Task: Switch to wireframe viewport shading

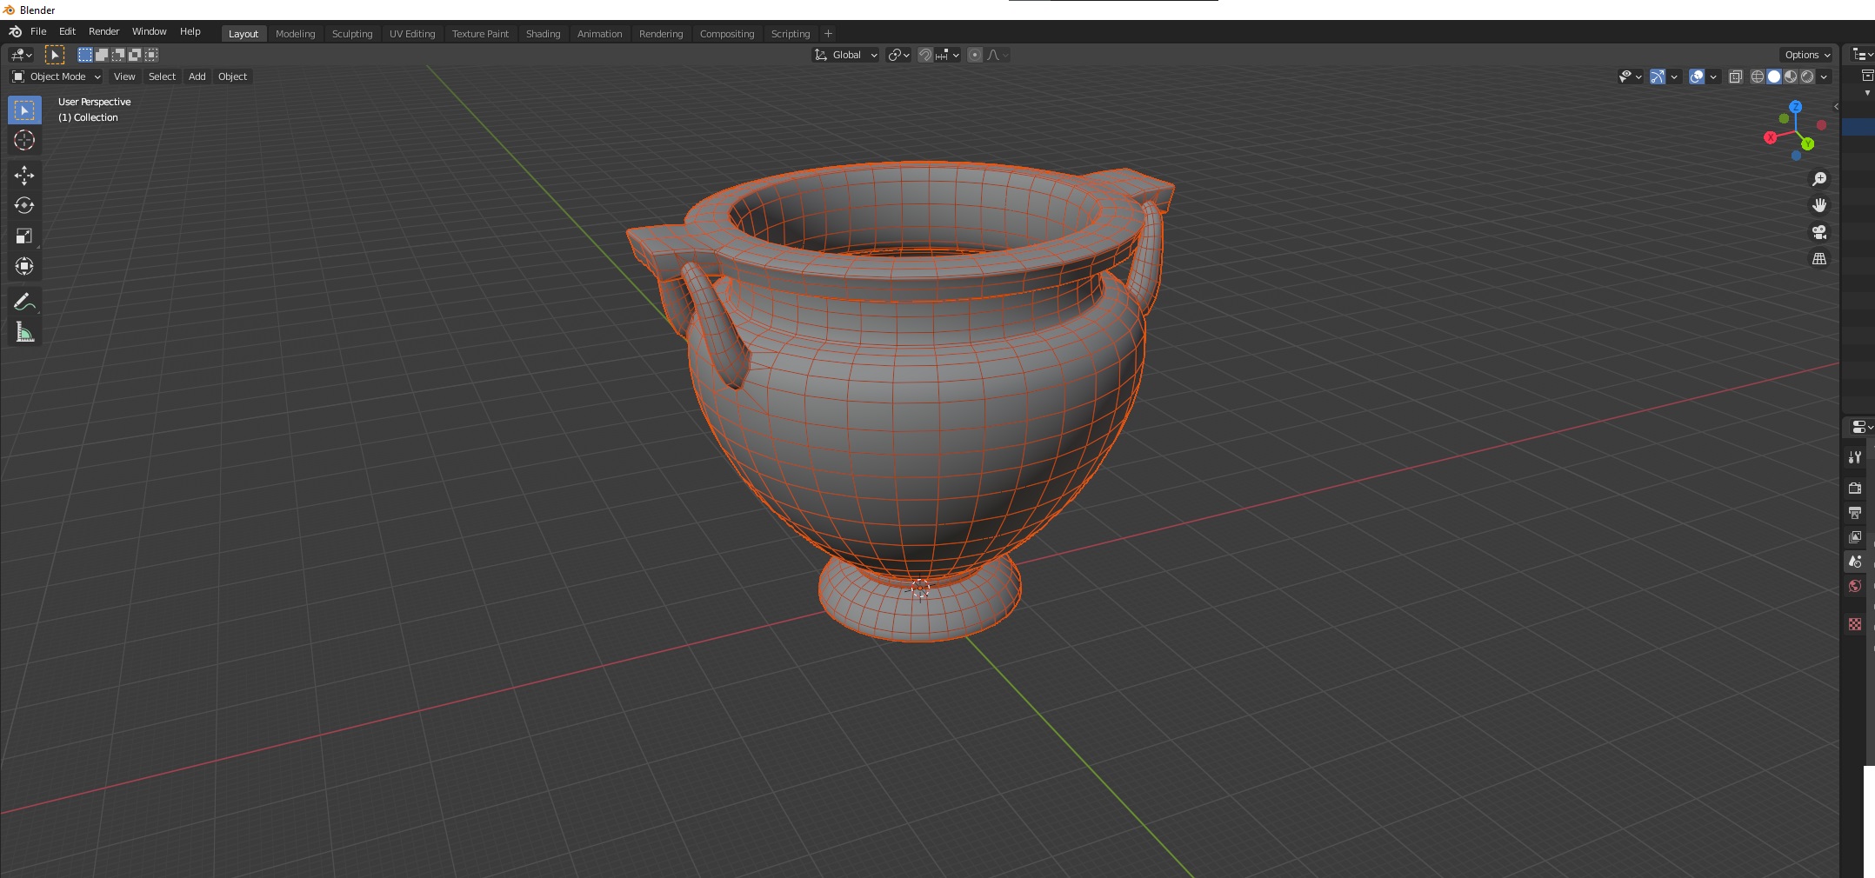Action: coord(1758,76)
